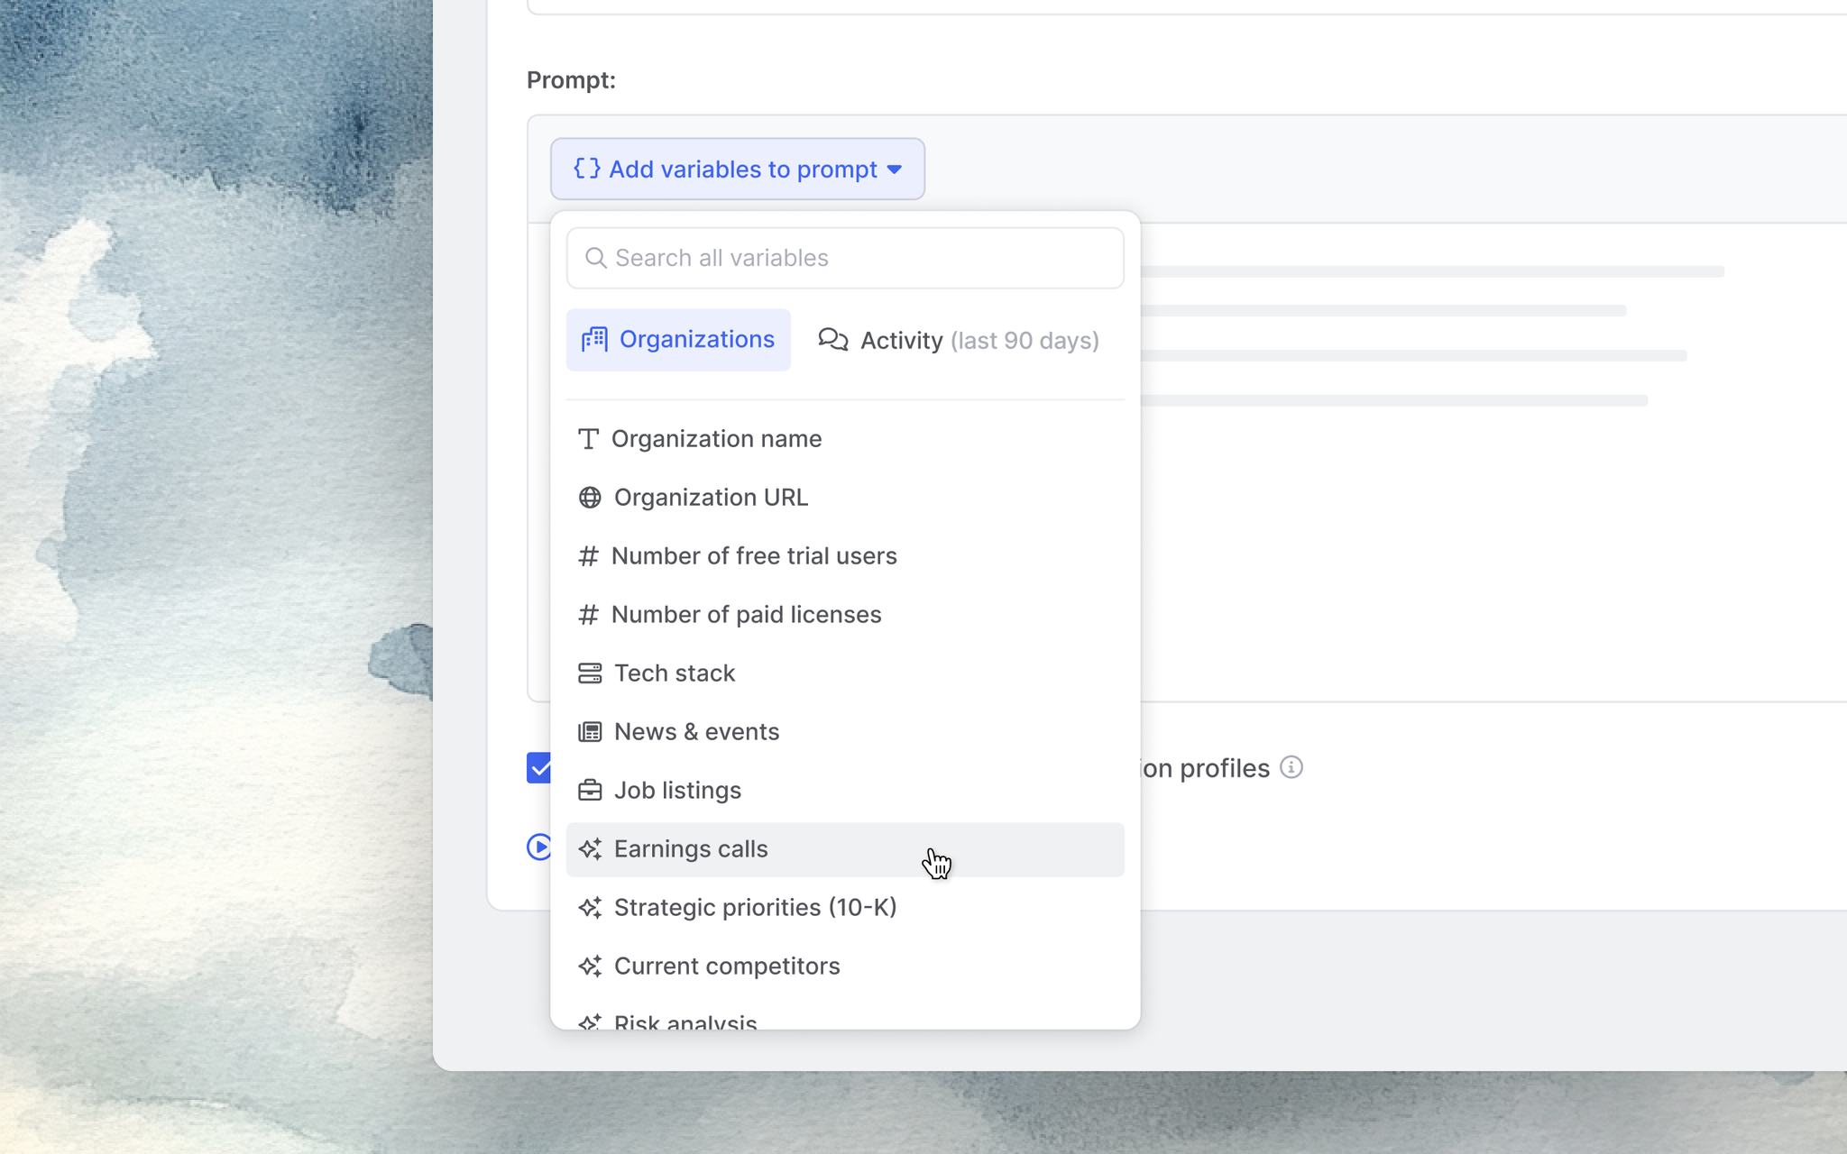Click the blue circular play icon
Image resolution: width=1847 pixels, height=1154 pixels.
pyautogui.click(x=538, y=847)
